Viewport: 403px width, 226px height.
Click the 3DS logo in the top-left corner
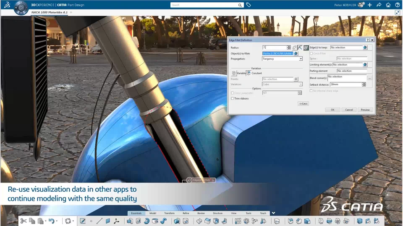click(x=7, y=5)
